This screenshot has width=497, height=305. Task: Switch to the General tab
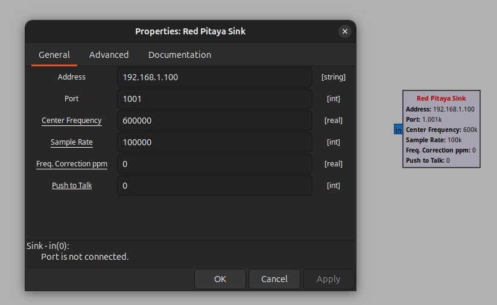pyautogui.click(x=54, y=55)
